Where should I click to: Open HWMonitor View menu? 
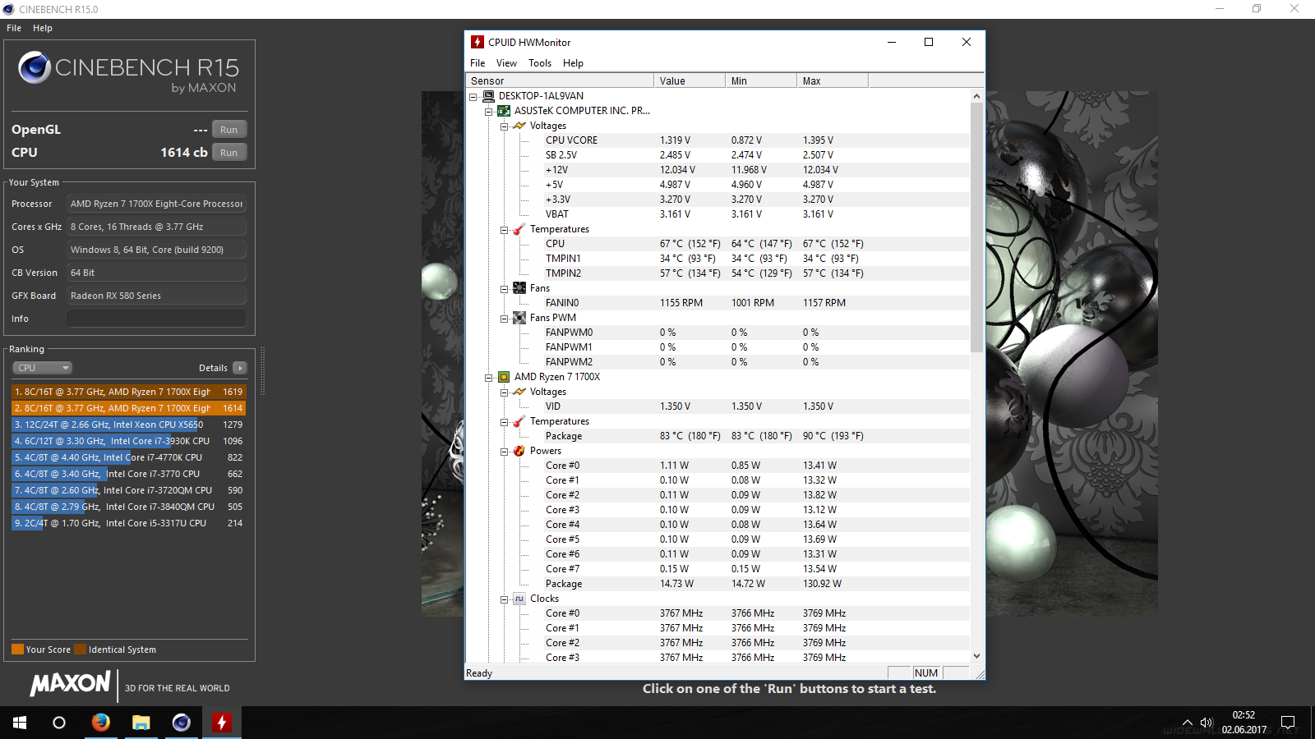click(506, 63)
